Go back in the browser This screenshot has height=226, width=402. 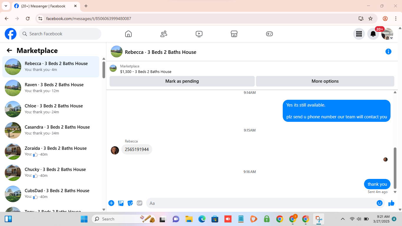point(6,19)
